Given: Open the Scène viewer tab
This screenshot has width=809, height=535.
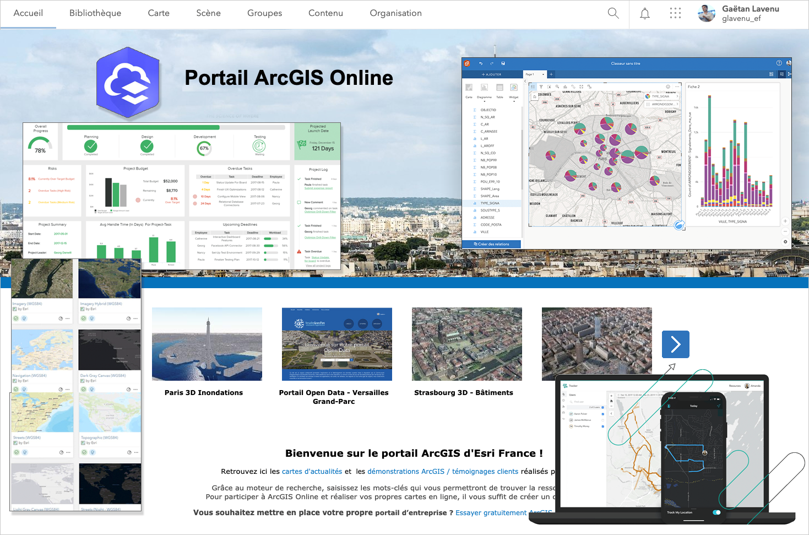Looking at the screenshot, I should tap(208, 13).
